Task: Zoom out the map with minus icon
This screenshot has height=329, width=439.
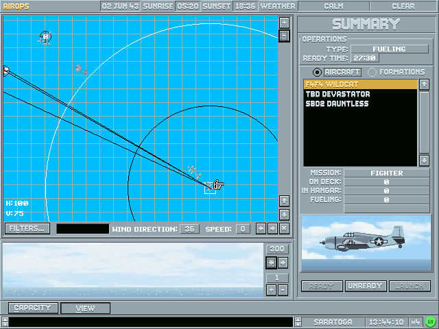Action: point(284,36)
